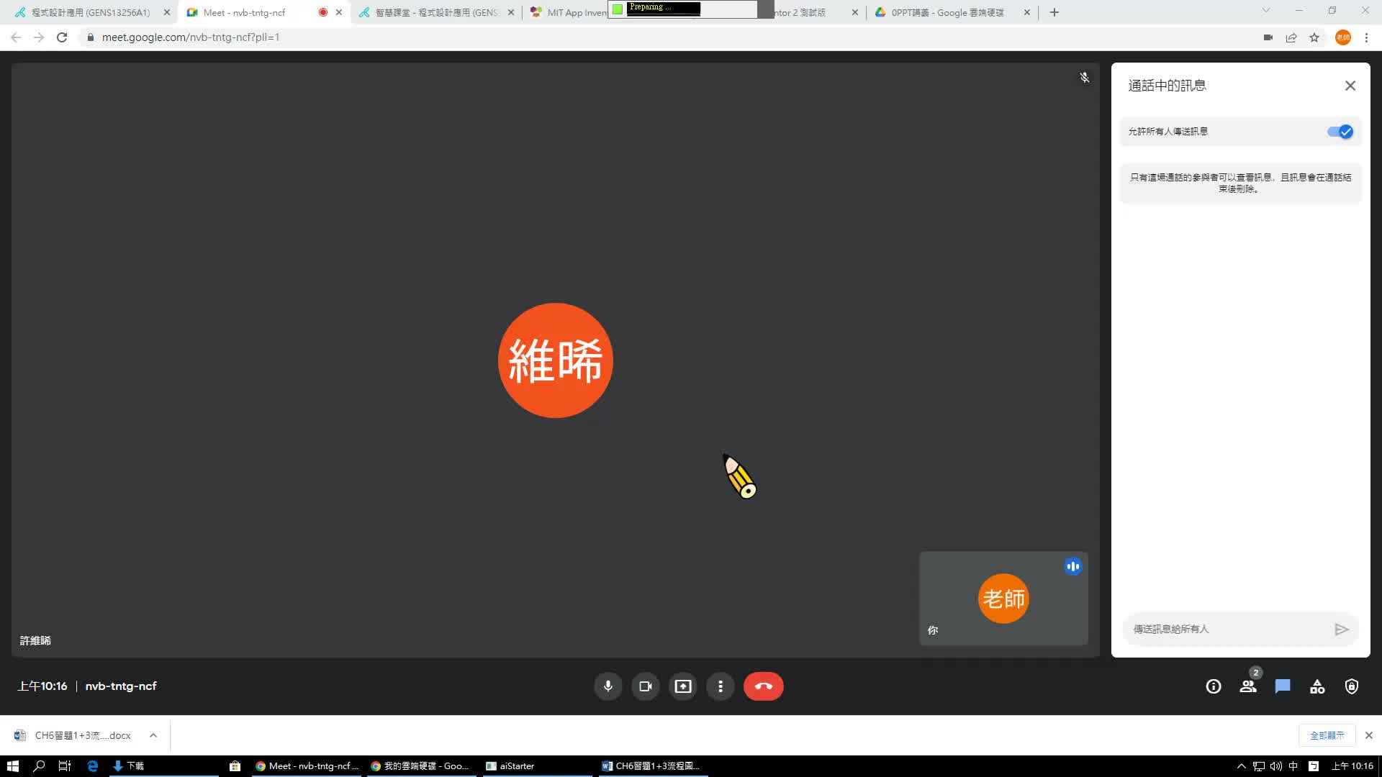The image size is (1382, 777).
Task: Close the 智慧課堂 tab
Action: point(511,12)
